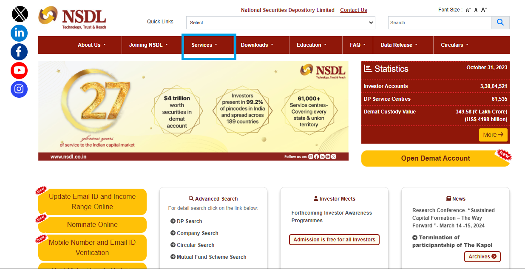Go to Company Search link
This screenshot has width=525, height=269.
tap(197, 233)
